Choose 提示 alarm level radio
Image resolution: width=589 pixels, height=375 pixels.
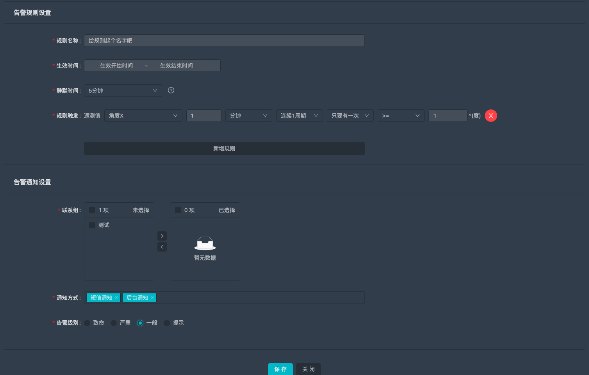click(x=167, y=323)
